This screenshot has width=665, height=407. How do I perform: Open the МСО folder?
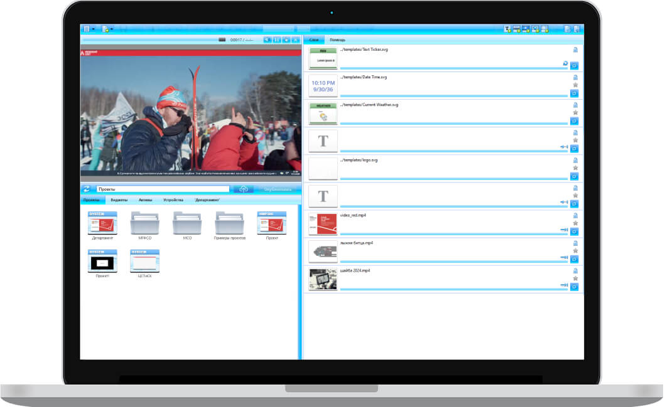[x=187, y=223]
